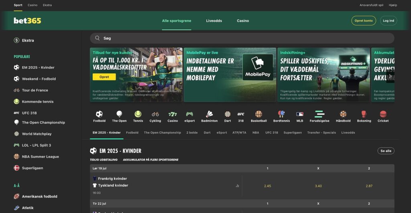Open Tour de France sidebar entry
The height and width of the screenshot is (213, 411).
tap(35, 90)
